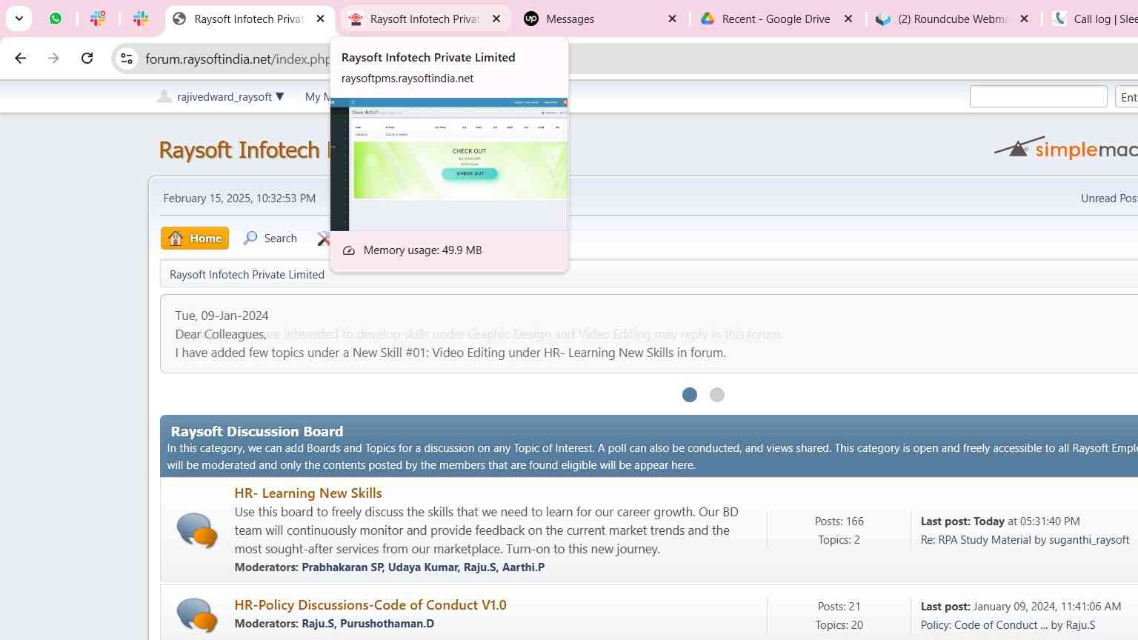Open the first pinned Slack tab
The height and width of the screenshot is (640, 1138).
point(98,19)
